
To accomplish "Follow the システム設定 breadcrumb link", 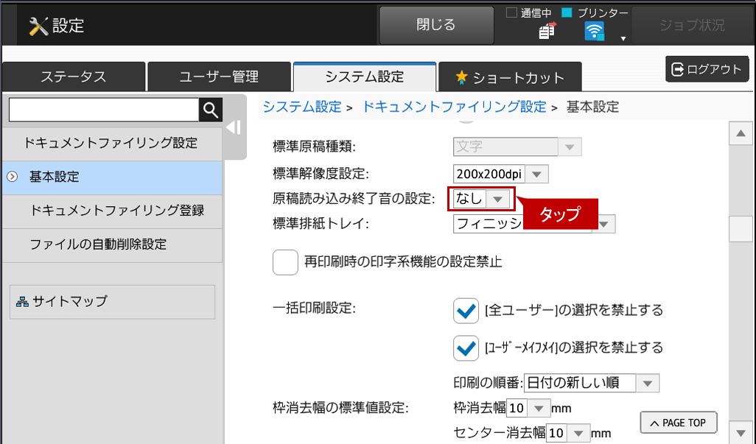I will point(302,107).
